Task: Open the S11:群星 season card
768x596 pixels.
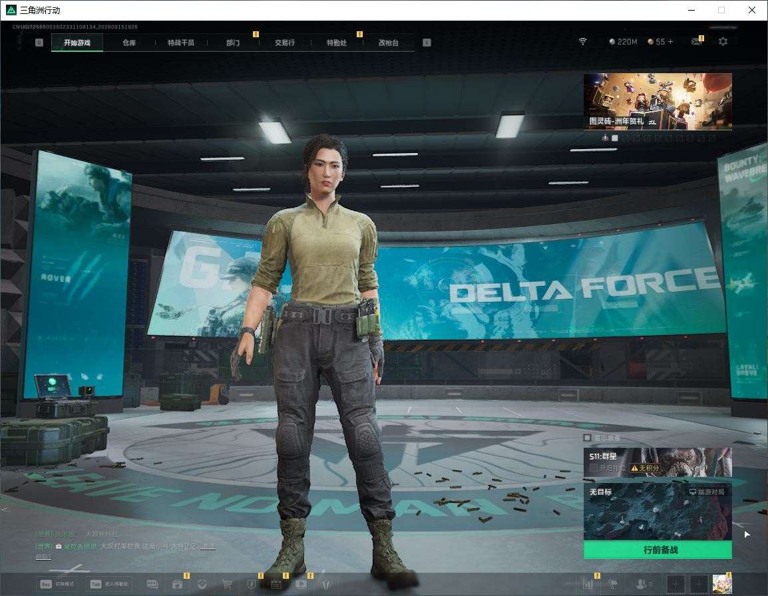Action: point(658,462)
